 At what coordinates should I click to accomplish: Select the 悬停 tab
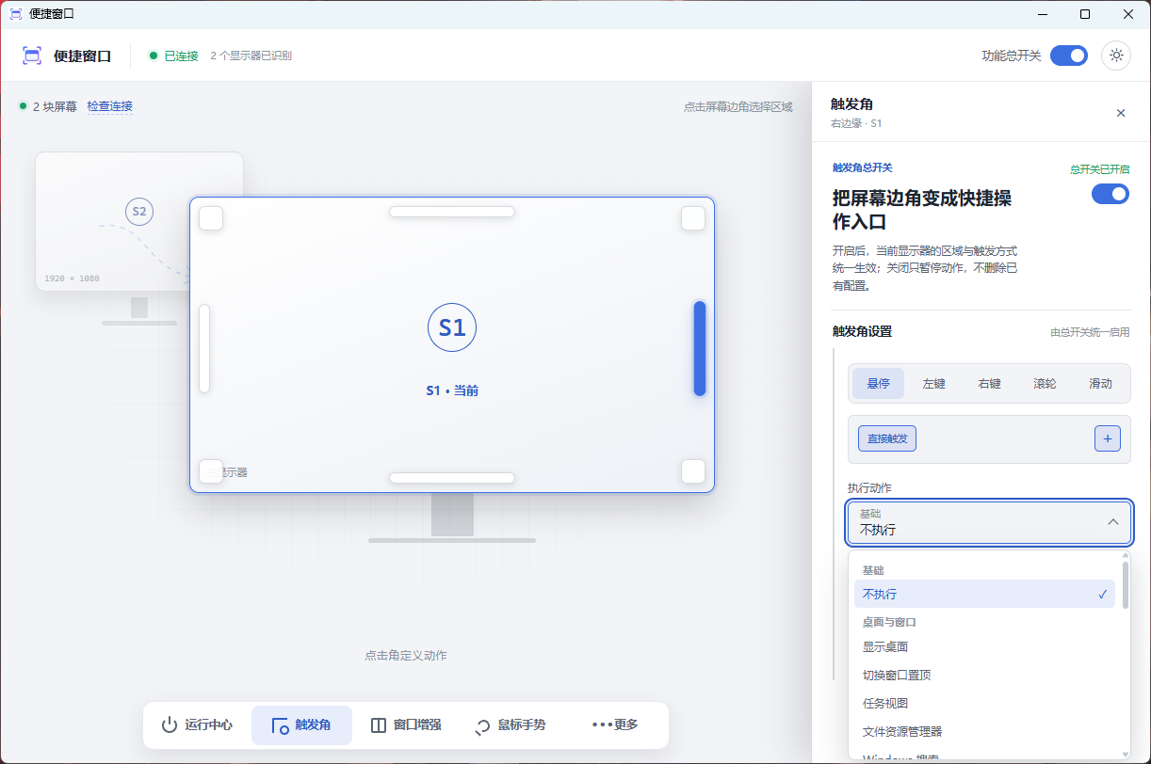(878, 384)
